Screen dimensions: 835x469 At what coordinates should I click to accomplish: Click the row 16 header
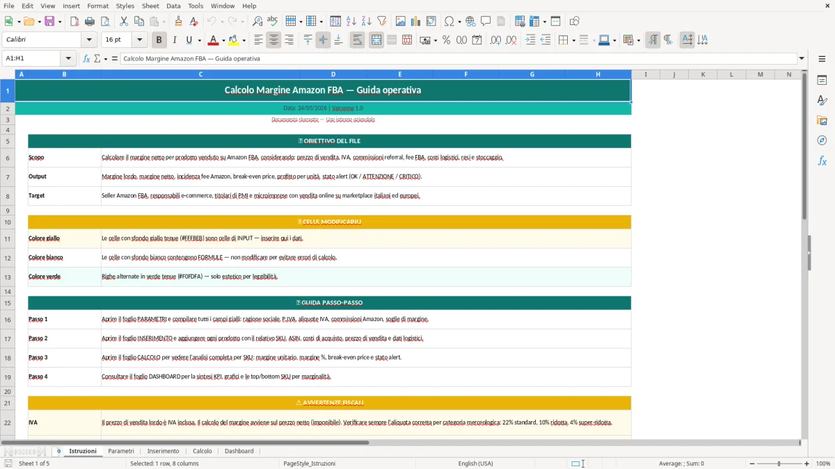click(x=8, y=320)
